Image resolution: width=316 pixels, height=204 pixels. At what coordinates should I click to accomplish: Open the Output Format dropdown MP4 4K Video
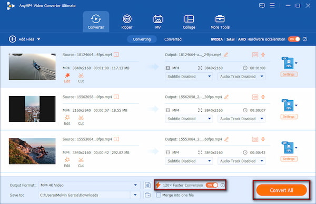pyautogui.click(x=89, y=185)
